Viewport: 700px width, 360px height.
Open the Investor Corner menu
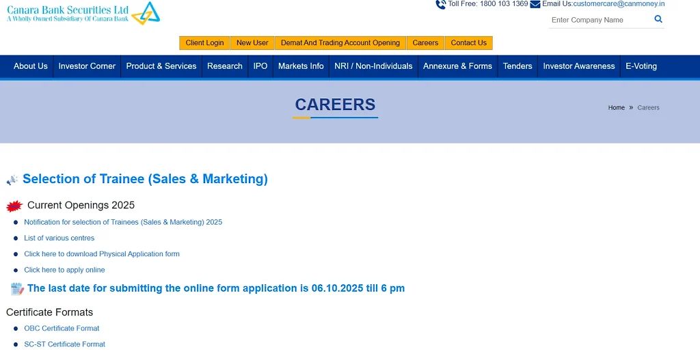pyautogui.click(x=87, y=66)
